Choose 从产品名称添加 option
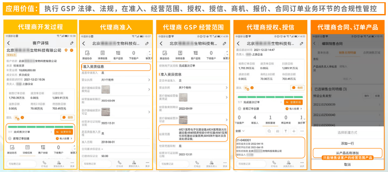The image size is (388, 172). tap(347, 153)
